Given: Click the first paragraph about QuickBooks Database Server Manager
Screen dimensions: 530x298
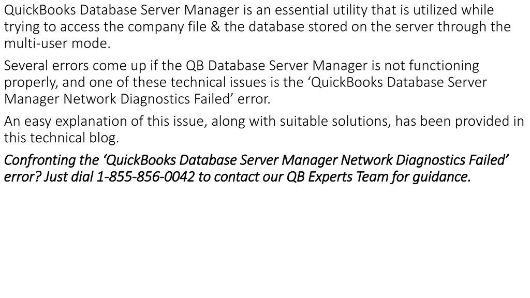Looking at the screenshot, I should pyautogui.click(x=257, y=27).
